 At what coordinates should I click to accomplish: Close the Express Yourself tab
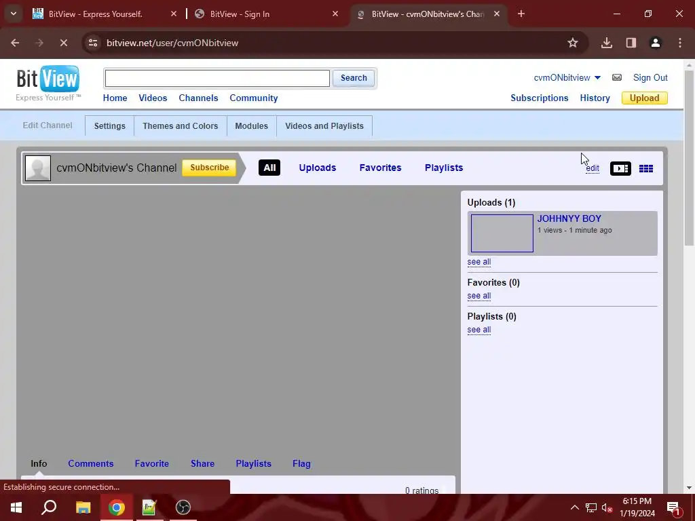[x=174, y=14]
